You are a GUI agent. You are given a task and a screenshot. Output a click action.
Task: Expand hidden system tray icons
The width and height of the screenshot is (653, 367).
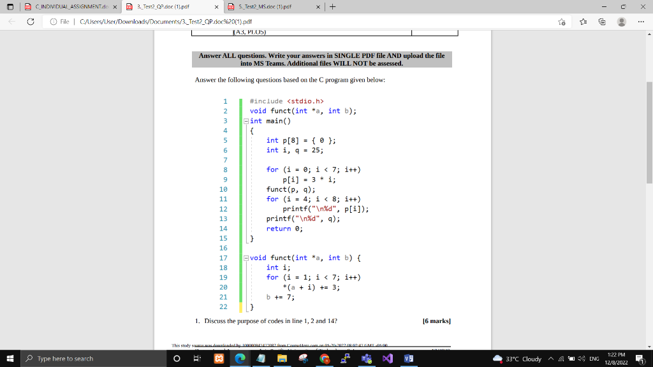pos(550,358)
